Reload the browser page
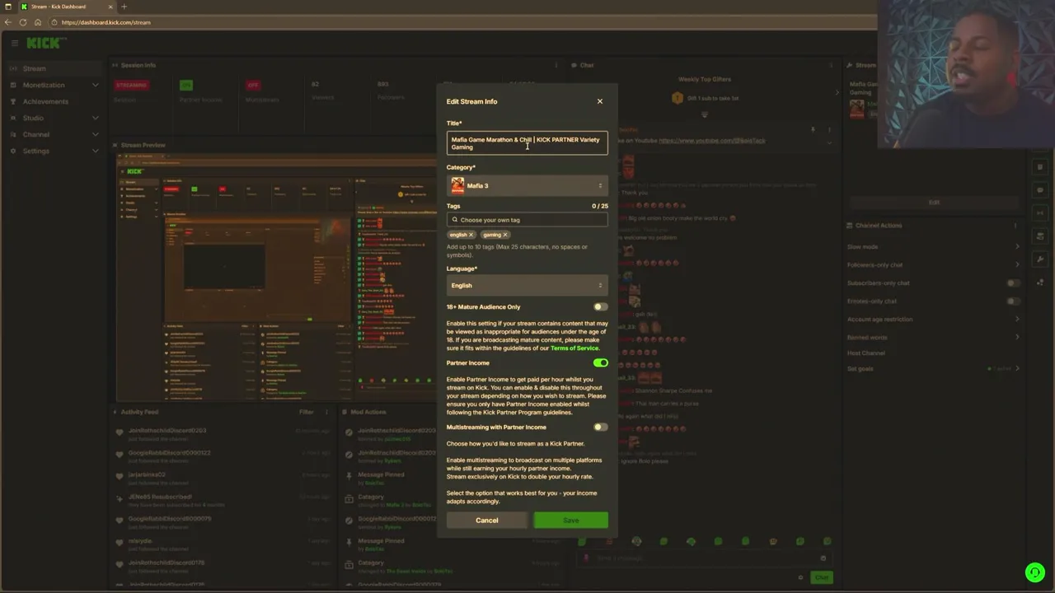1055x593 pixels. point(23,22)
